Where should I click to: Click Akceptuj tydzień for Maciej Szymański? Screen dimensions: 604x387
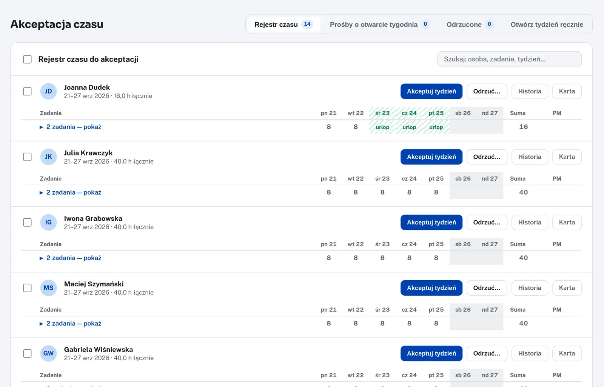coord(431,288)
